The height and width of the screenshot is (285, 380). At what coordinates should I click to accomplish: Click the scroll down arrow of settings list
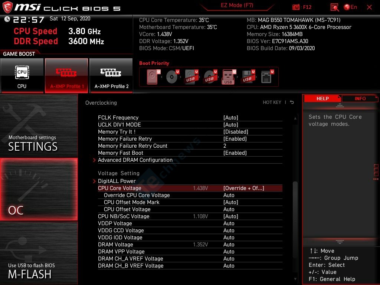click(295, 279)
